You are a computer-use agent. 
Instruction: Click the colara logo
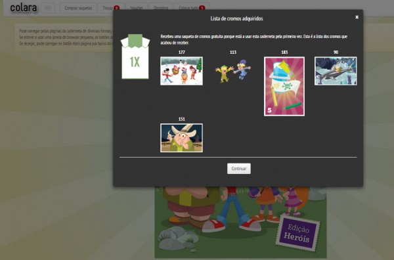pos(24,8)
